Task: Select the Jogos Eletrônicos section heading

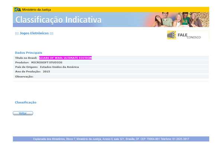Action: click(34, 33)
